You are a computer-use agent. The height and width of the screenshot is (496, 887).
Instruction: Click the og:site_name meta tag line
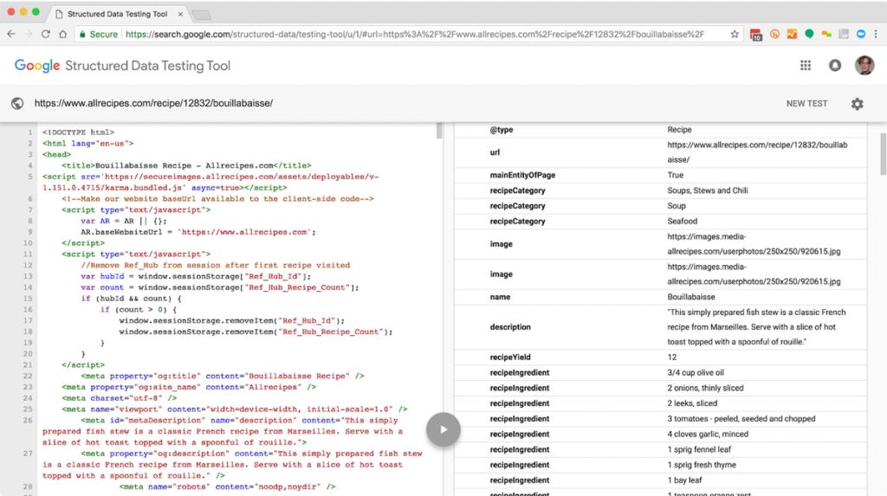188,388
